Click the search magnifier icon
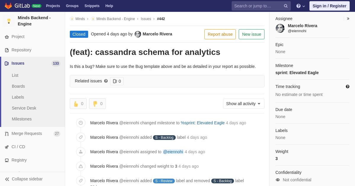 [285, 6]
